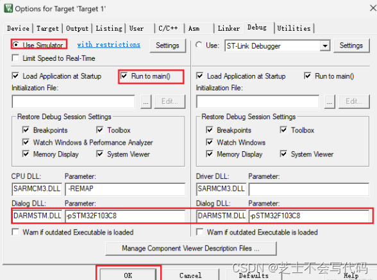Viewport: 377px width, 280px height.
Task: Click the CPU DLL field SARMCM3.DLL
Action: click(37, 189)
